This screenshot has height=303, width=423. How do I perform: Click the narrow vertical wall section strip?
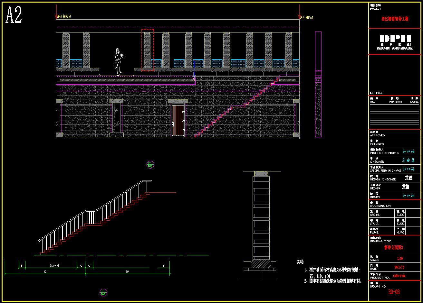tap(318, 84)
